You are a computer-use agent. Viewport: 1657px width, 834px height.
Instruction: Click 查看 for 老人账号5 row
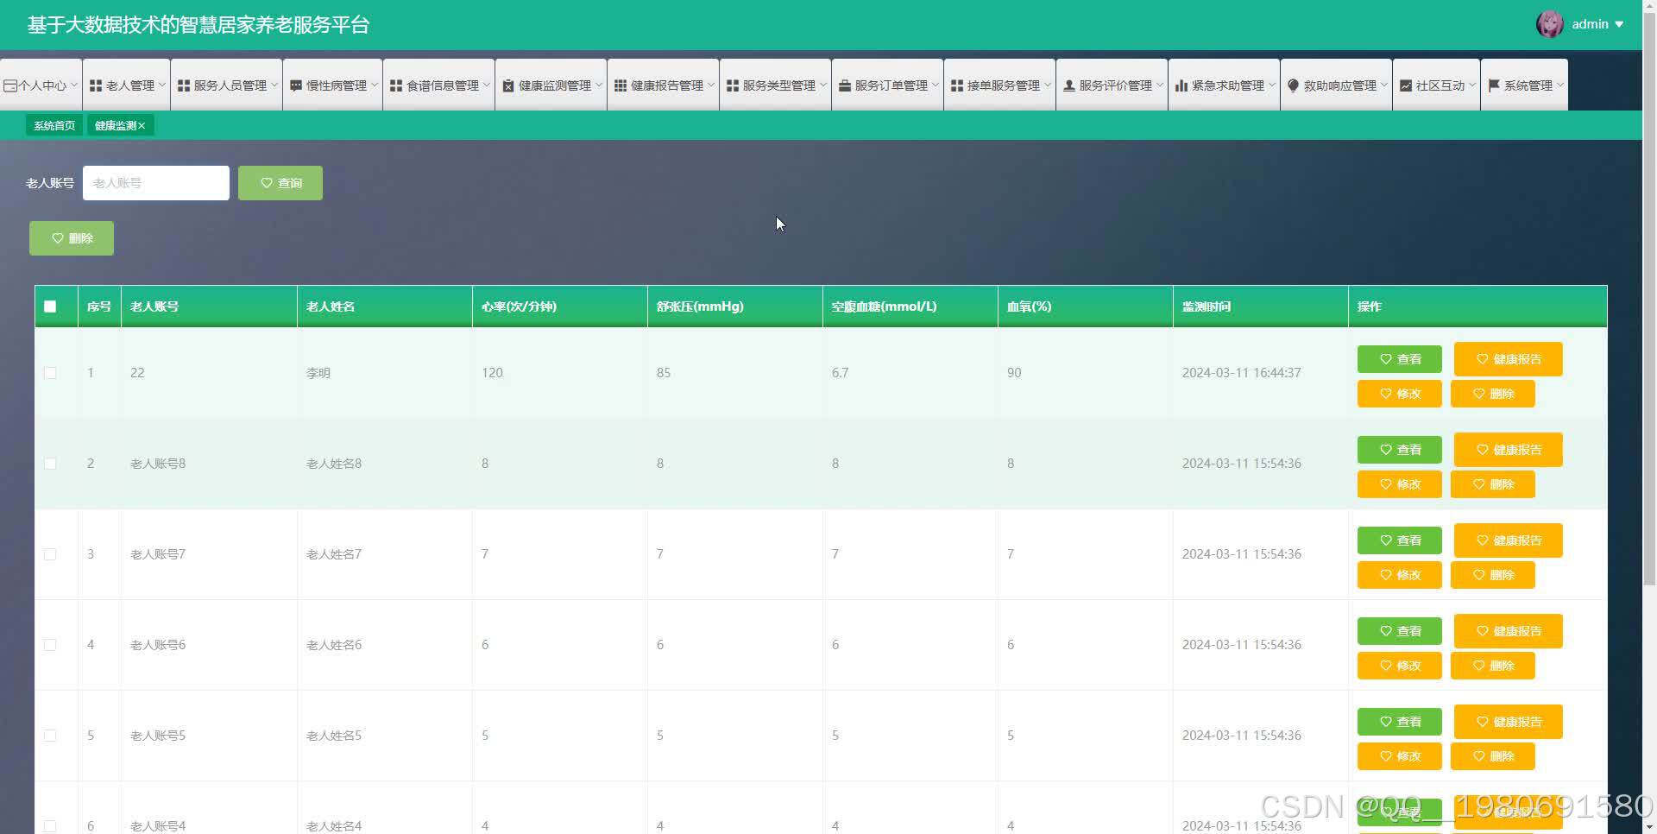pos(1399,722)
